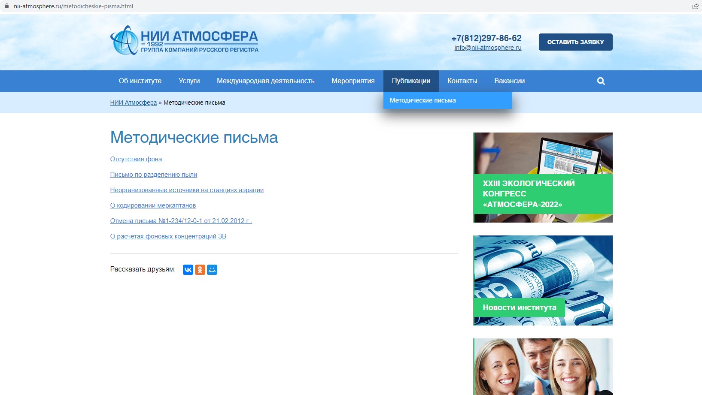Share page via Moy Mir icon
The height and width of the screenshot is (395, 702).
pyautogui.click(x=212, y=270)
